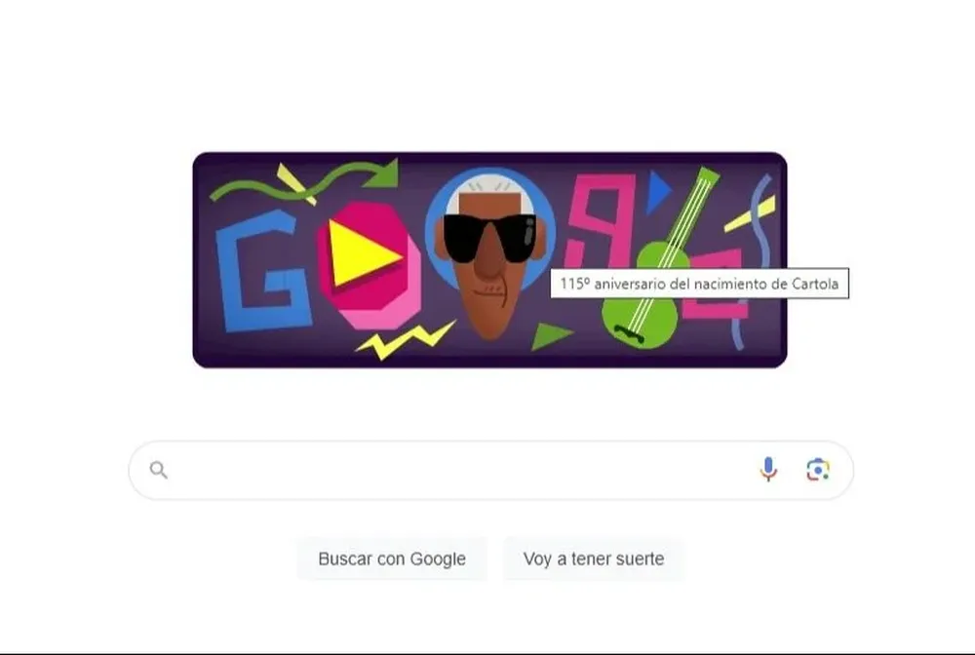This screenshot has height=655, width=975.
Task: Click the magnifying glass in search bar
Action: tap(159, 470)
